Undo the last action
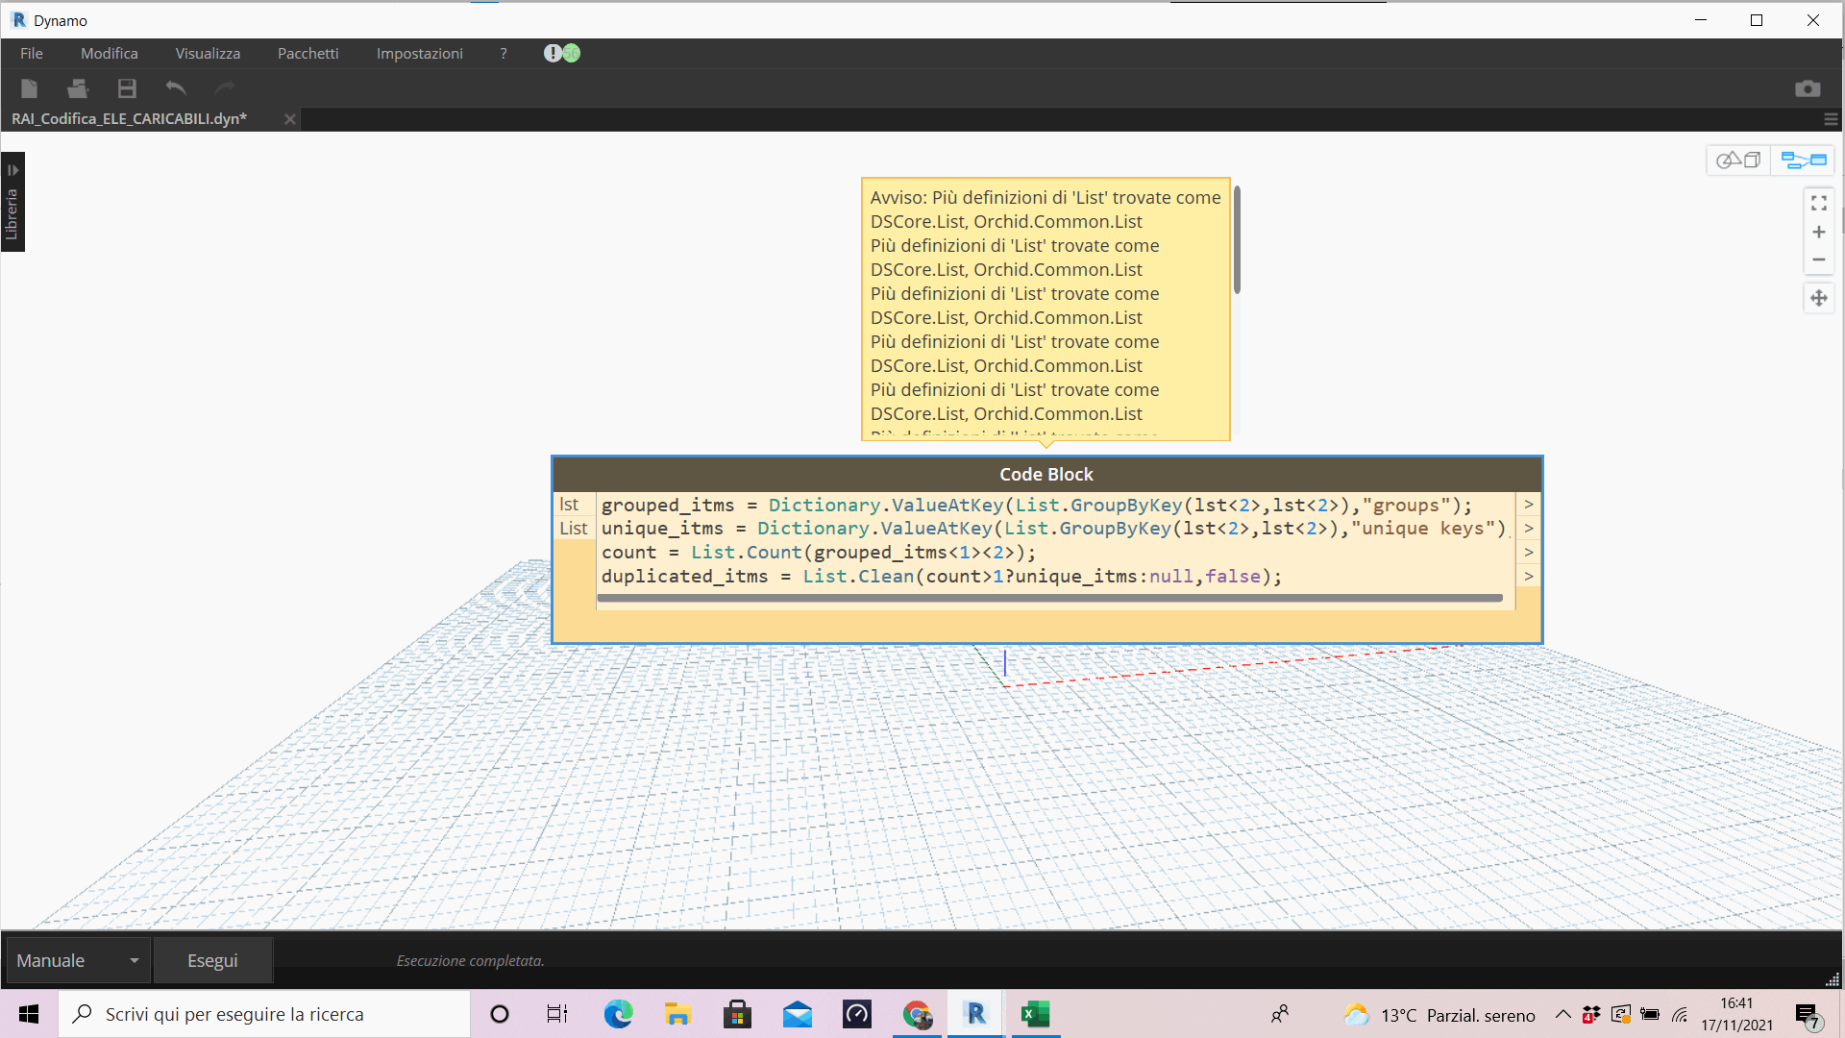 (x=176, y=88)
